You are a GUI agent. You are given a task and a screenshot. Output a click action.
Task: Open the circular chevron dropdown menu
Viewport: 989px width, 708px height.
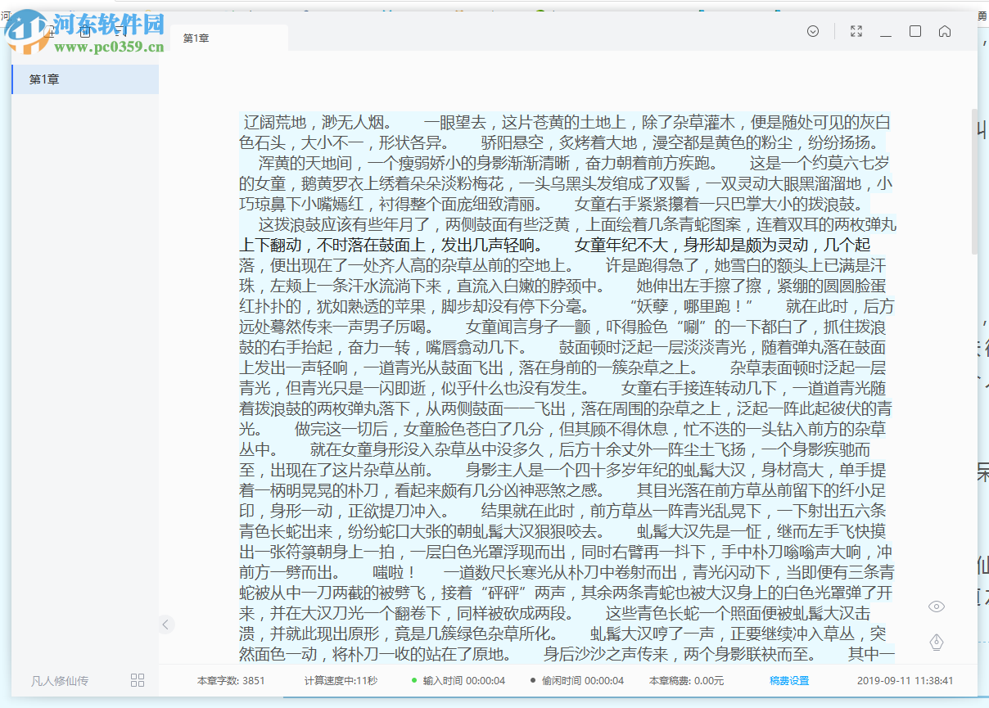pos(812,30)
